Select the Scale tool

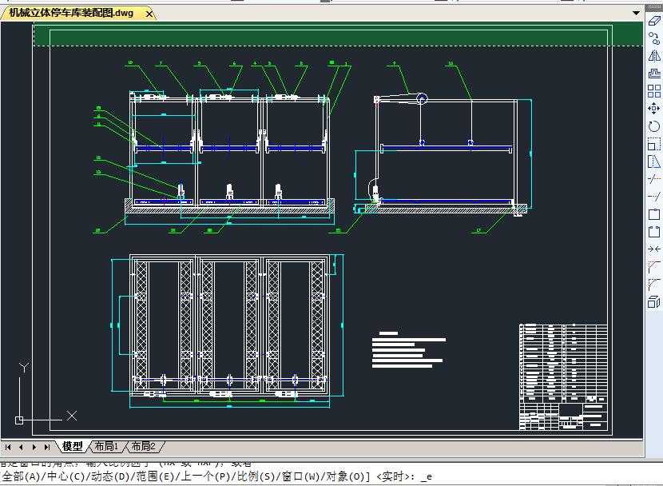(x=653, y=145)
